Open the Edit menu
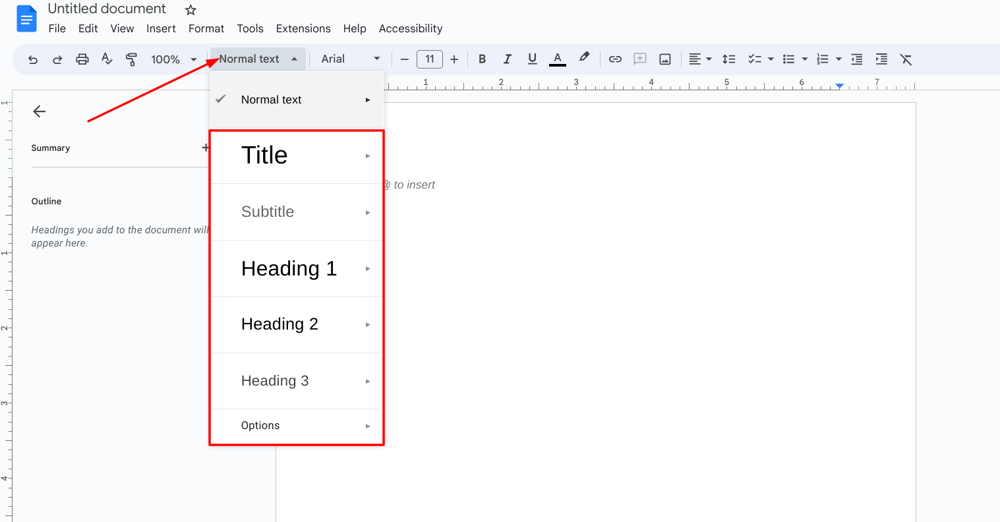 (x=88, y=28)
